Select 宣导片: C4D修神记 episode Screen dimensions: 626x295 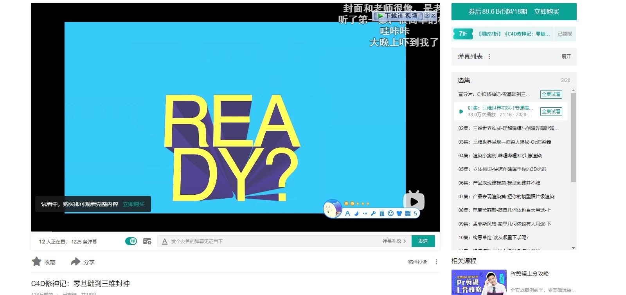494,94
